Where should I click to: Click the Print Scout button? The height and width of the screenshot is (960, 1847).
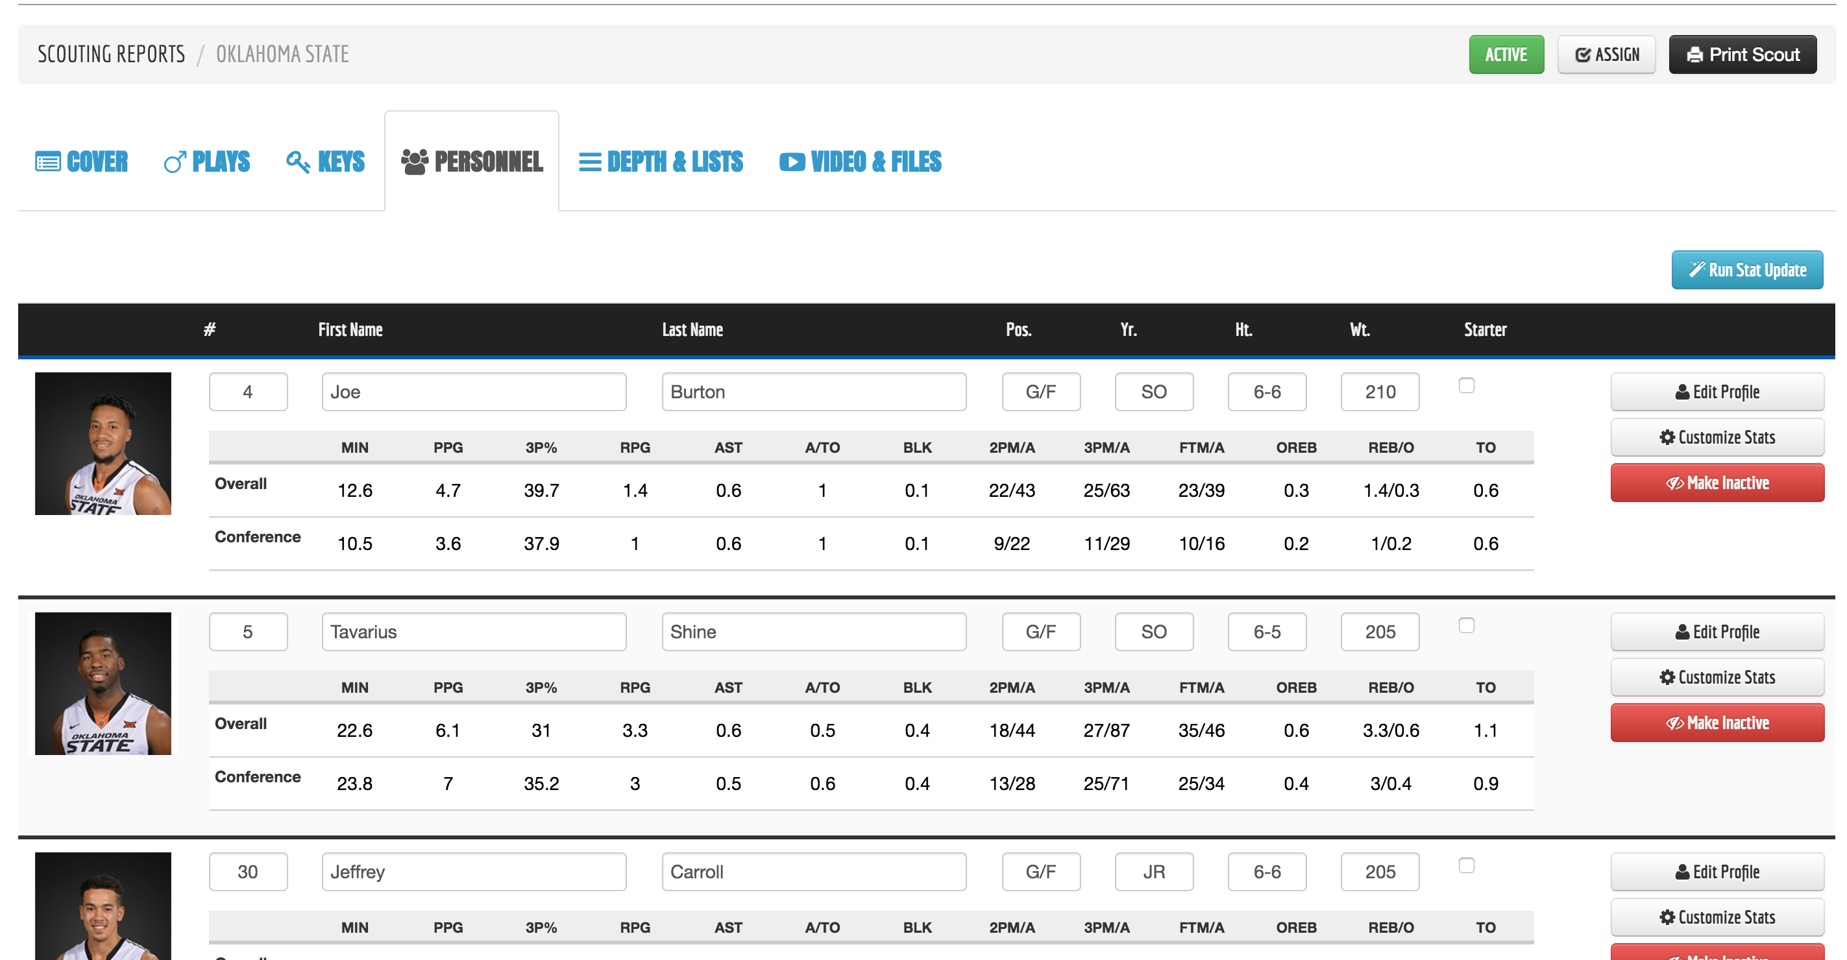tap(1742, 54)
